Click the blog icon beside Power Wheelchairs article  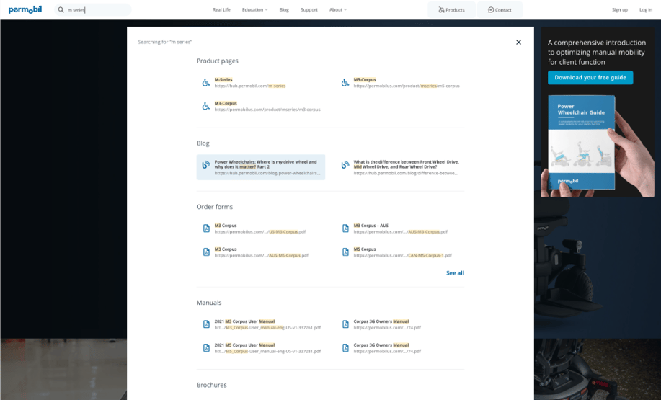pyautogui.click(x=205, y=165)
